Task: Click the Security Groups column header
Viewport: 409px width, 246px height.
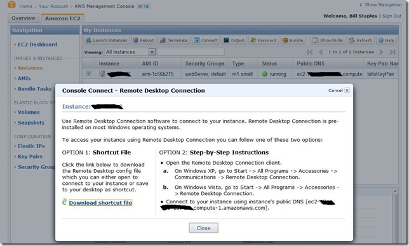Action: pyautogui.click(x=204, y=64)
